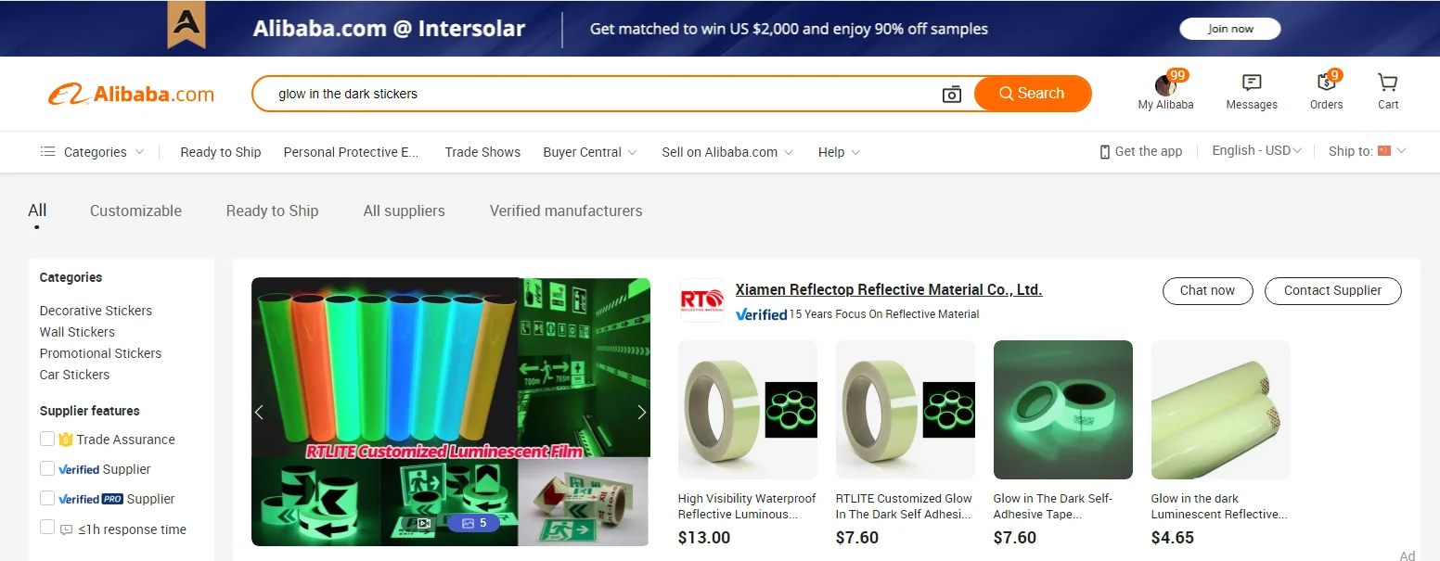
Task: Show previous image with left carousel arrow
Action: 260,412
